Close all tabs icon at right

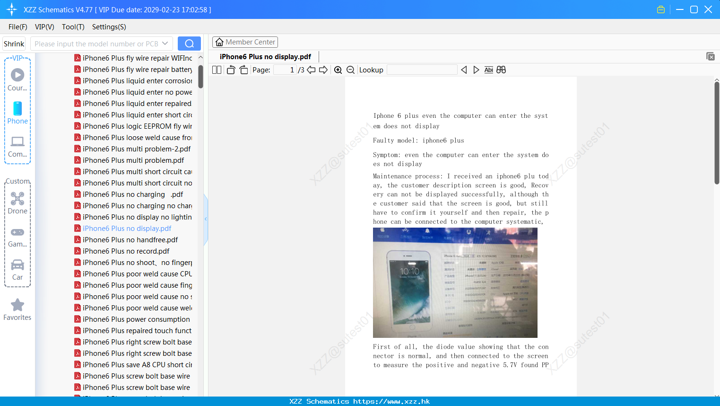pos(711,56)
